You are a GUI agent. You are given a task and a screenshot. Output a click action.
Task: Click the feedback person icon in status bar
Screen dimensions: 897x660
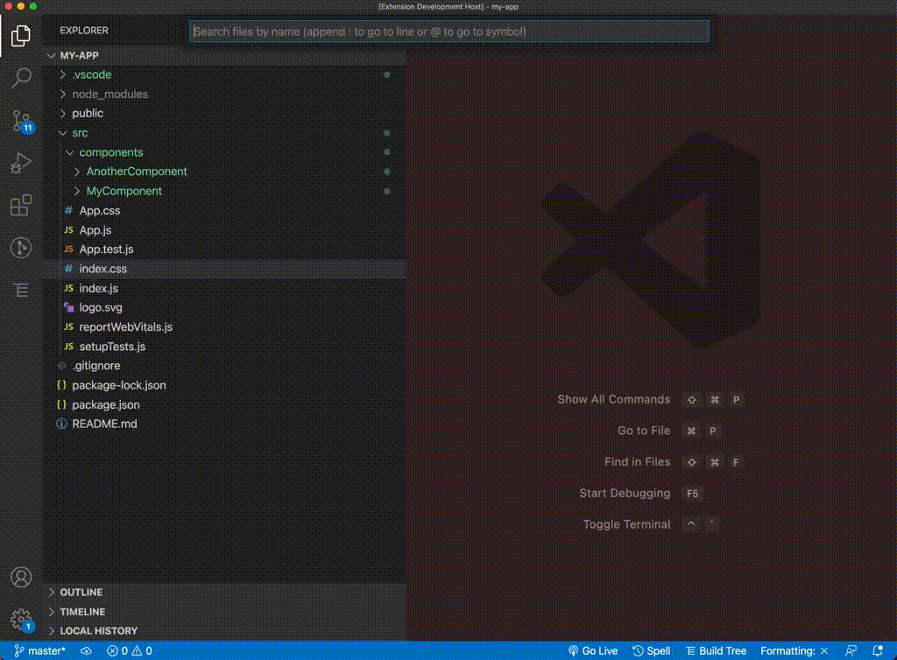851,651
